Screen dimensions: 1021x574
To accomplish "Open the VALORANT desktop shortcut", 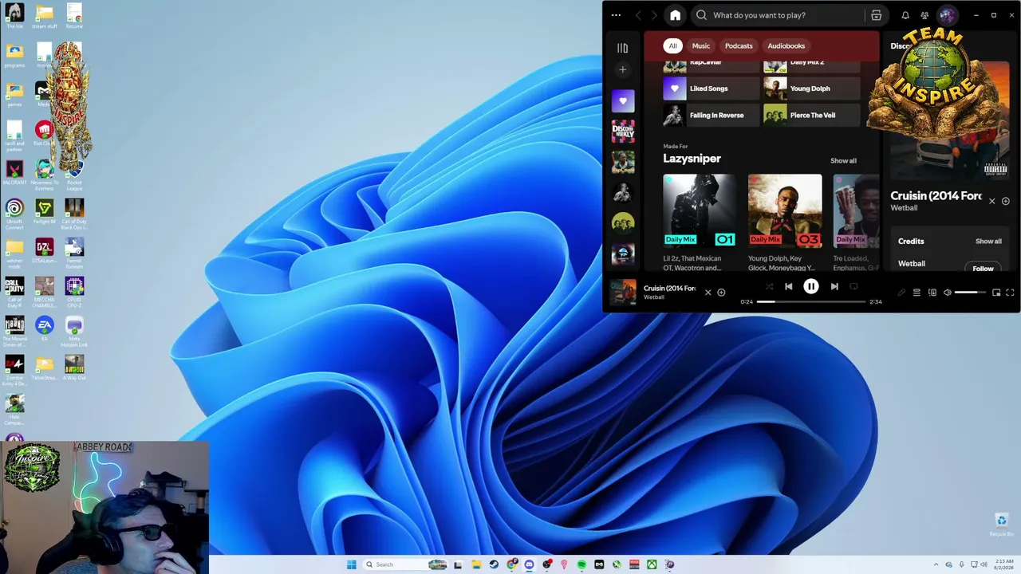I will [x=14, y=172].
